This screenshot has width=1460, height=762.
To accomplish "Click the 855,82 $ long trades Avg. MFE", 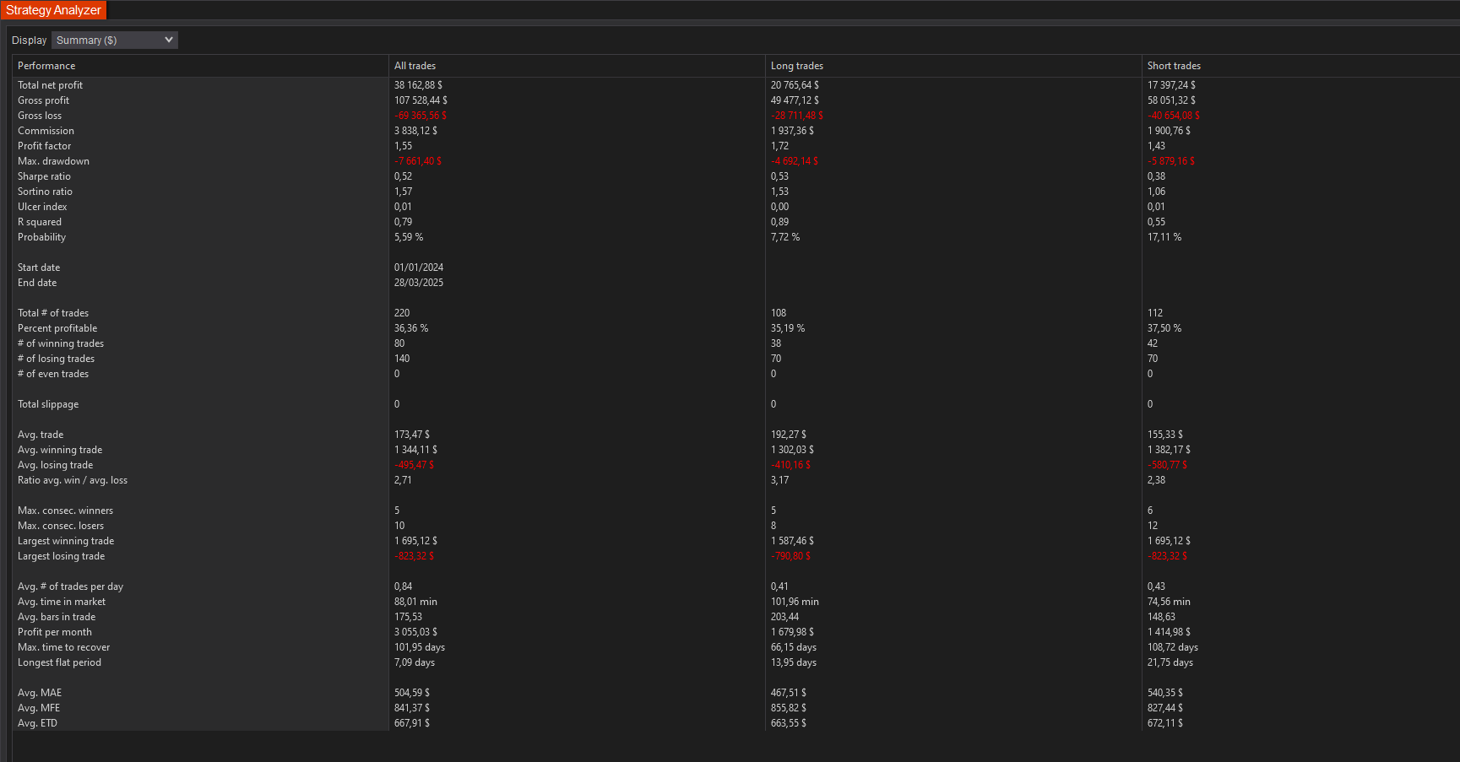I will pos(789,708).
